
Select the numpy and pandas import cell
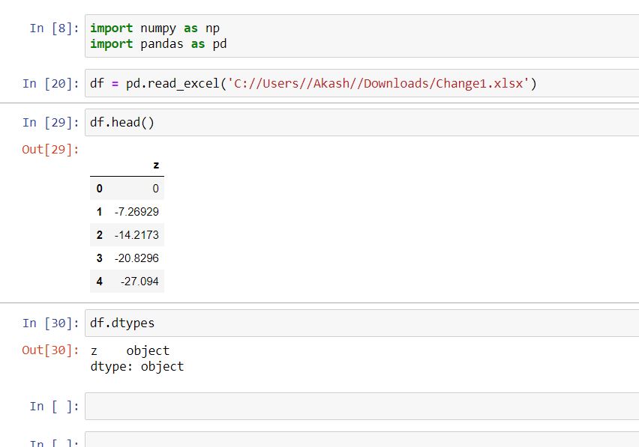pos(362,36)
